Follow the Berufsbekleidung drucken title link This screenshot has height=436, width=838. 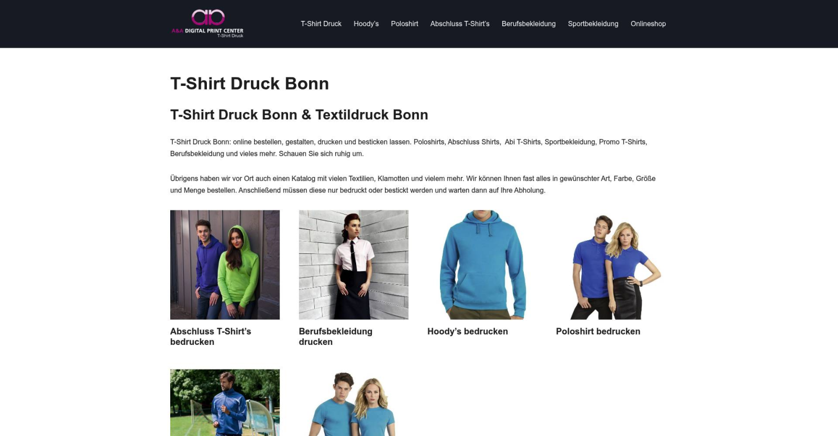point(335,337)
